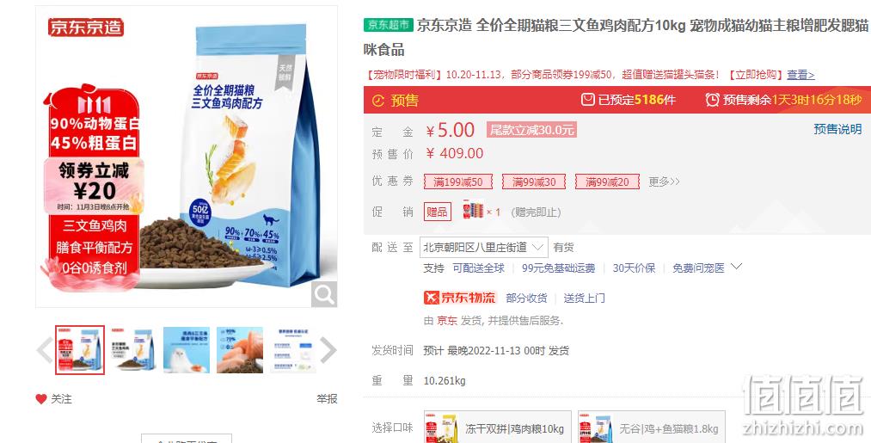Image resolution: width=871 pixels, height=443 pixels.
Task: Click the magnifier zoom icon on product image
Action: (324, 294)
